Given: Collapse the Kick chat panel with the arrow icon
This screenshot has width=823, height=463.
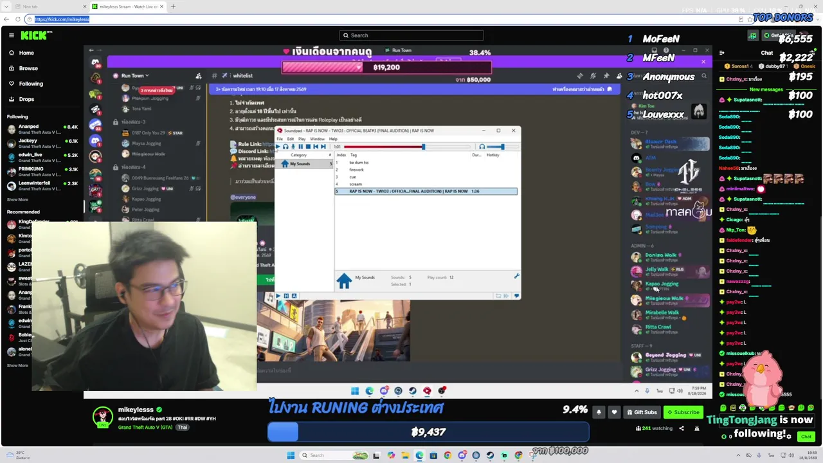Looking at the screenshot, I should click(x=722, y=53).
